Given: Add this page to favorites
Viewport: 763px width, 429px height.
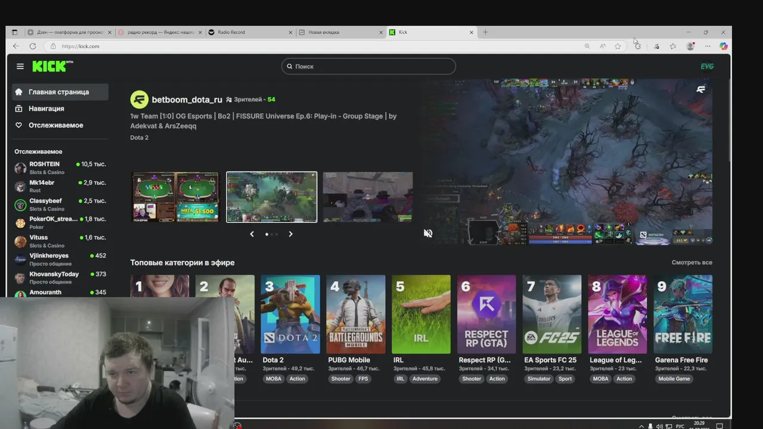Looking at the screenshot, I should pyautogui.click(x=618, y=46).
